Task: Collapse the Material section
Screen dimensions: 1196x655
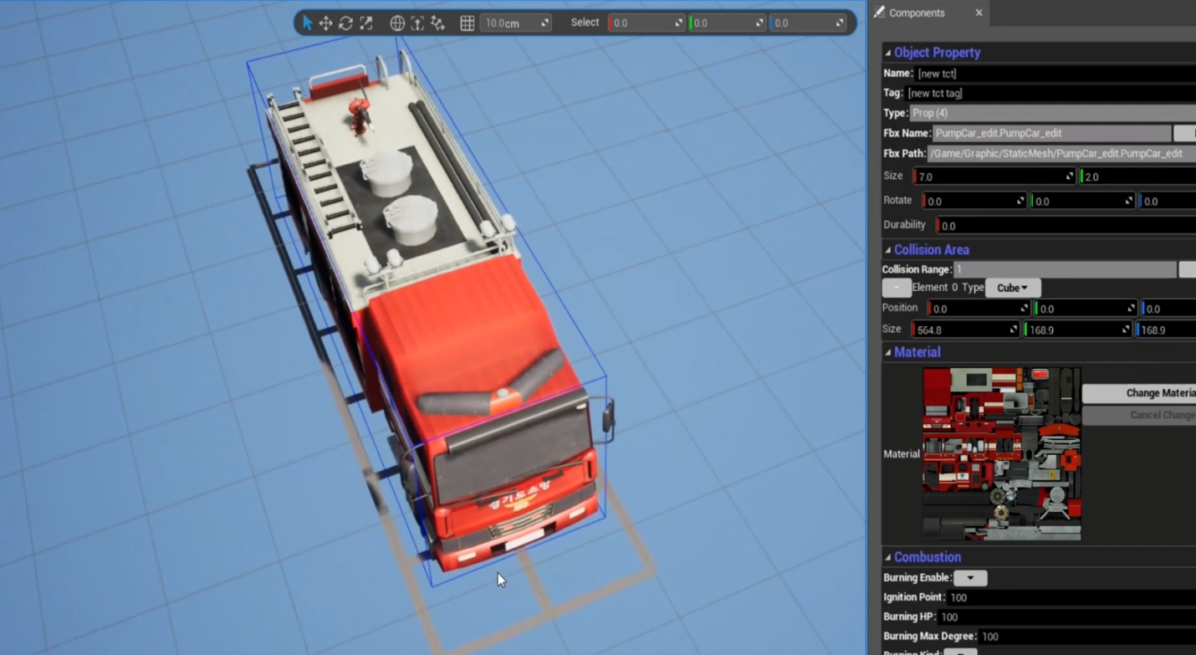Action: coord(888,353)
